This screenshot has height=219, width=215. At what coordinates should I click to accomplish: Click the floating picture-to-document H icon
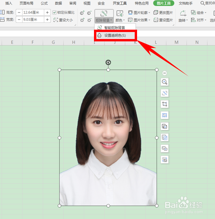point(164,126)
